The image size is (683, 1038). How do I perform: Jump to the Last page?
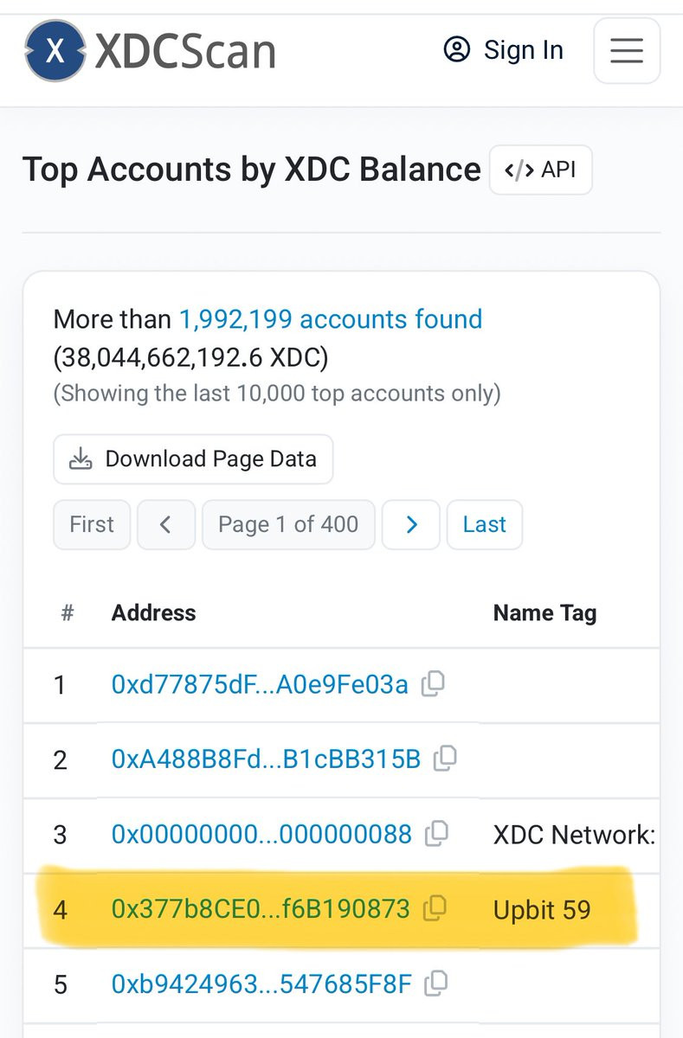pos(484,524)
